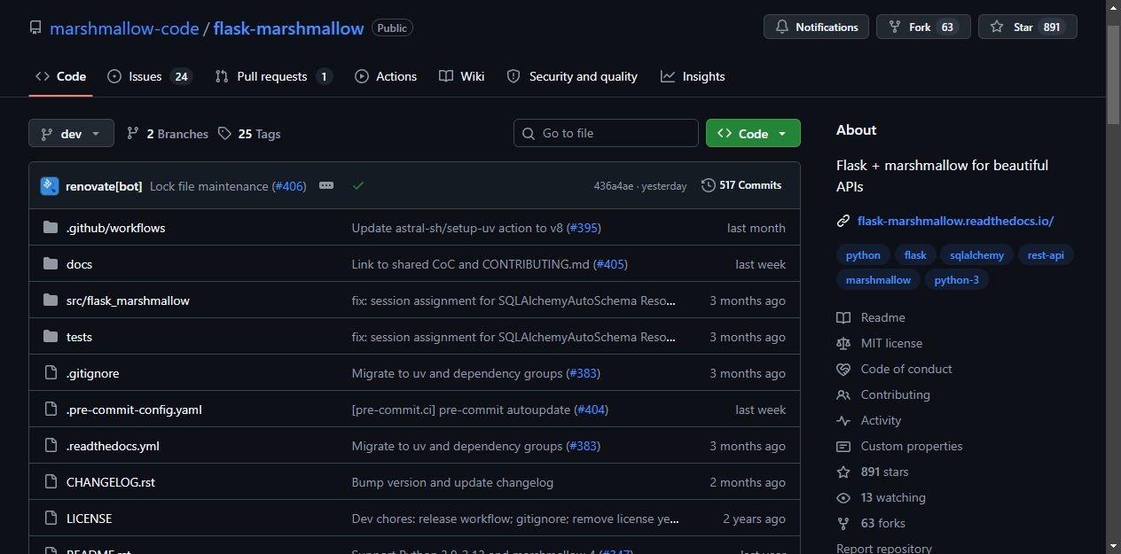Screen dimensions: 1121x554
Task: Click the CHANGELOG.rst file icon
Action: coord(50,482)
